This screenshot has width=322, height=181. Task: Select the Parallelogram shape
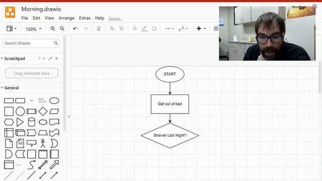[54, 112]
